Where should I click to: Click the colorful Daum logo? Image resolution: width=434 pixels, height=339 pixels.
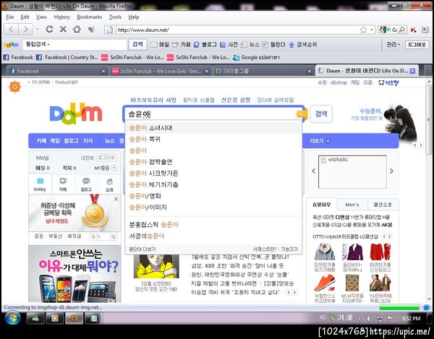[76, 113]
